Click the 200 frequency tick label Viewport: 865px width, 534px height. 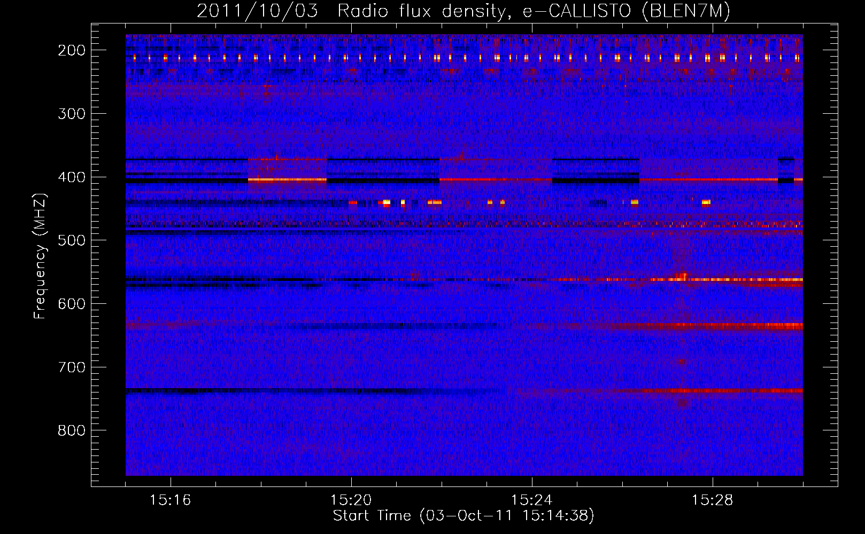tap(71, 50)
